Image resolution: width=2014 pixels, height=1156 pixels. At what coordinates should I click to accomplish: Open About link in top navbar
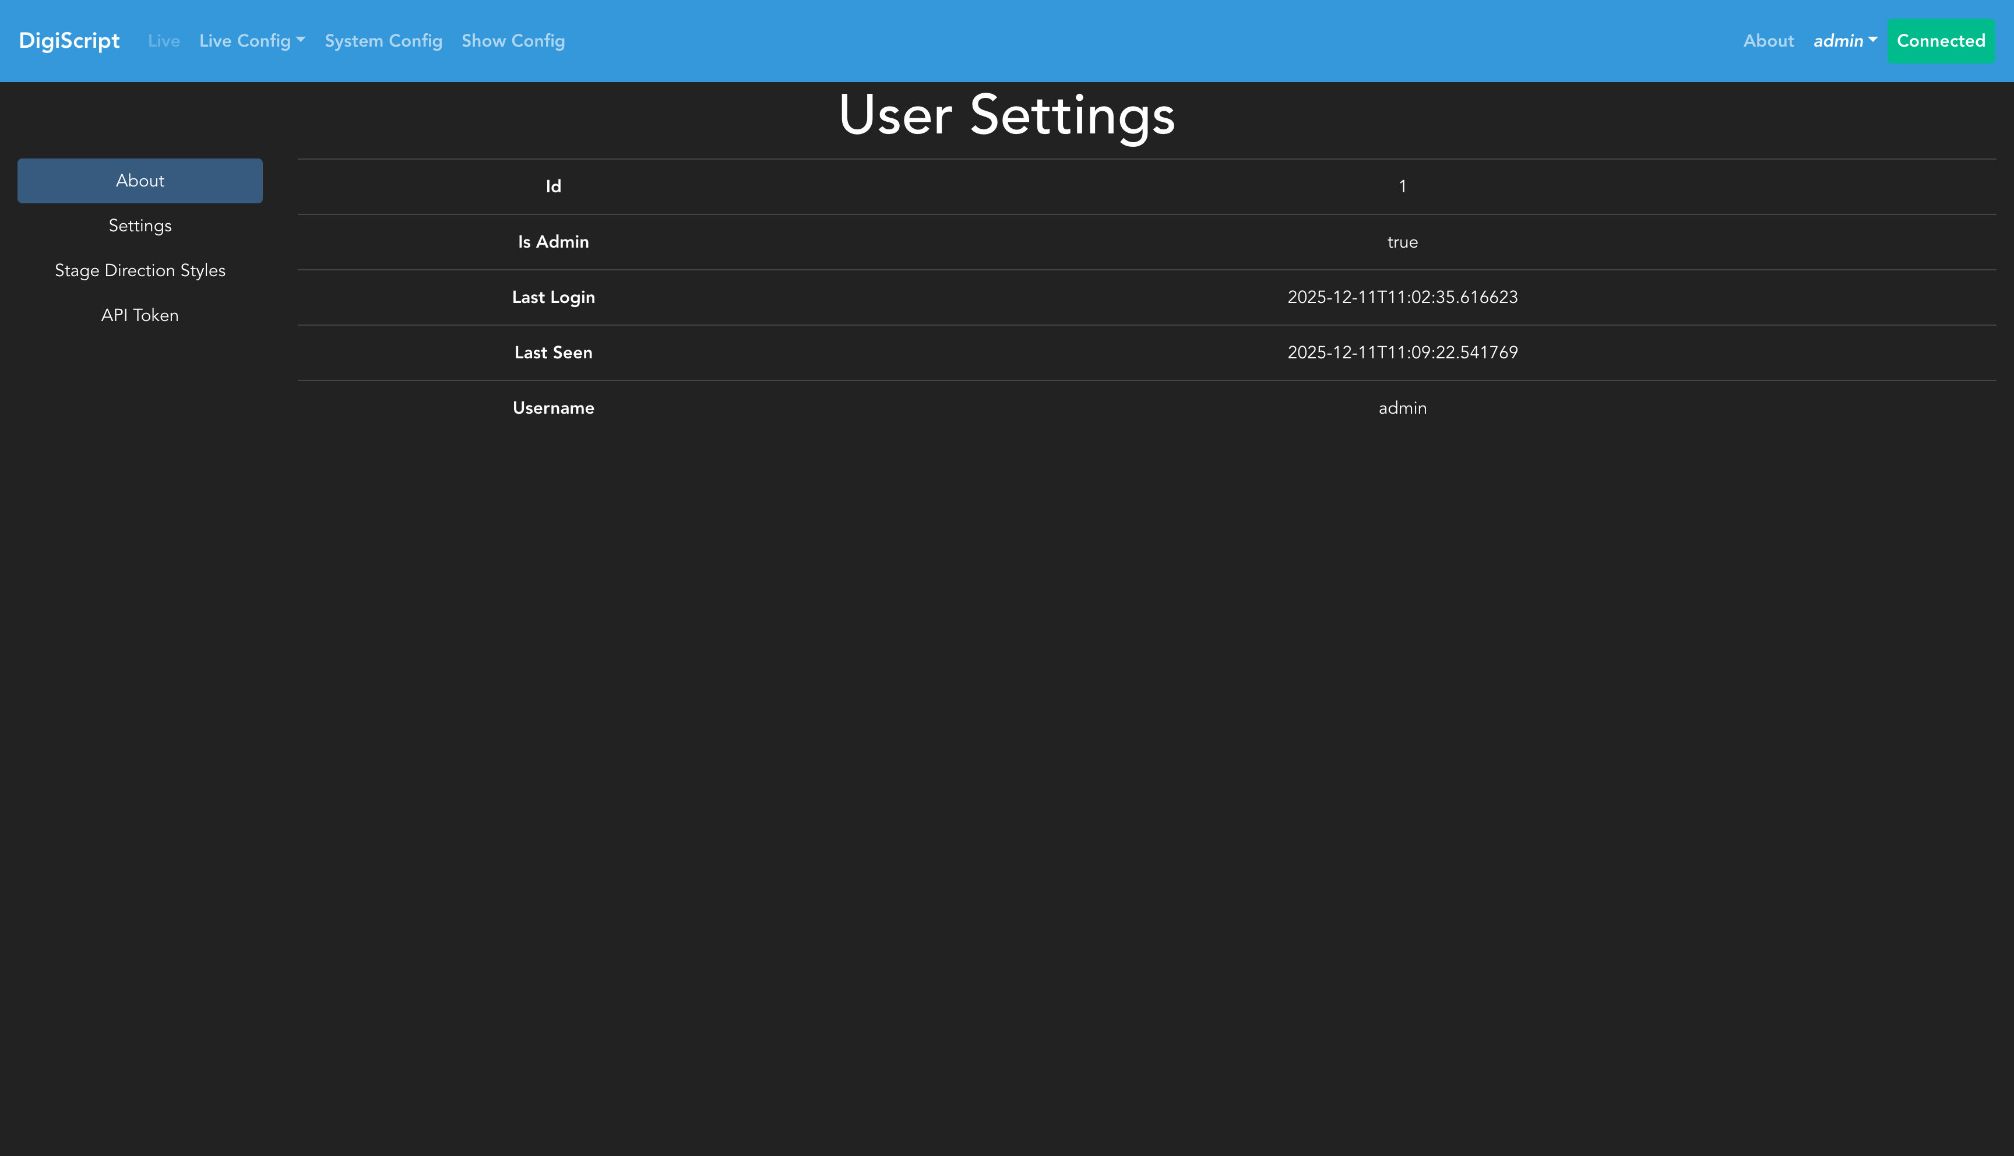pos(1768,40)
